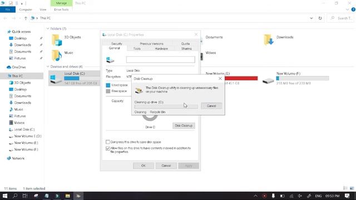Switch to details view in status bar
Viewport: 356px width, 200px height.
coord(345,188)
